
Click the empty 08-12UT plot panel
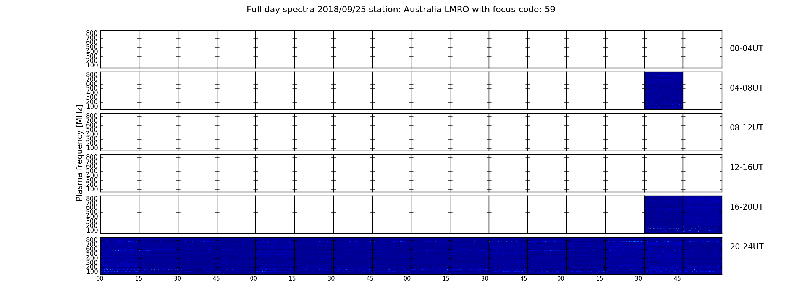411,132
